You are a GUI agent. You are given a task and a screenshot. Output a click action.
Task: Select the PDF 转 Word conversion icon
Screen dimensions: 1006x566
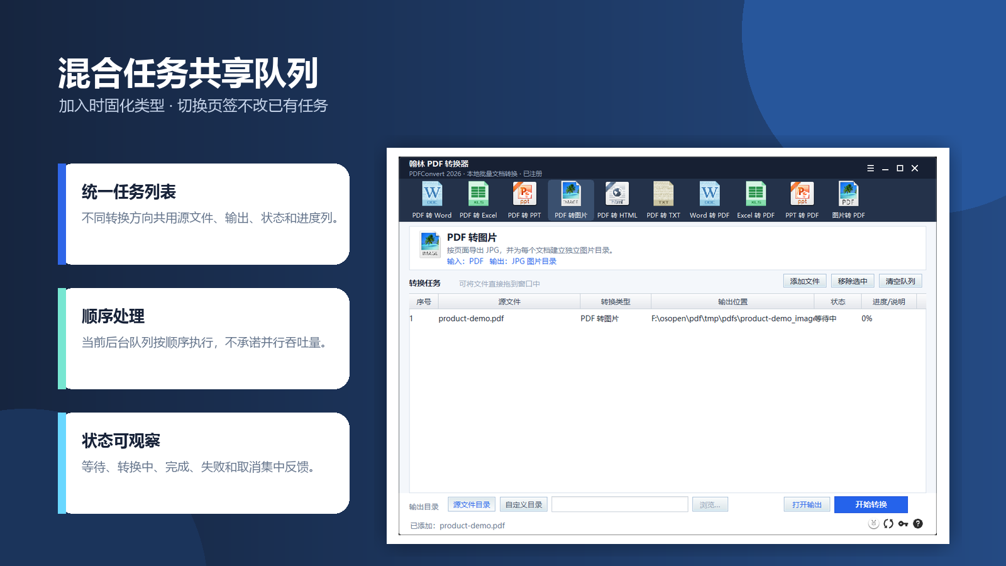[432, 200]
